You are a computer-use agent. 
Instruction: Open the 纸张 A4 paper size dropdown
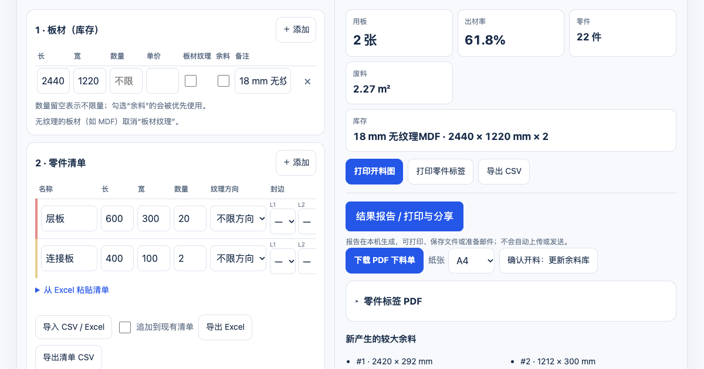[x=472, y=261]
